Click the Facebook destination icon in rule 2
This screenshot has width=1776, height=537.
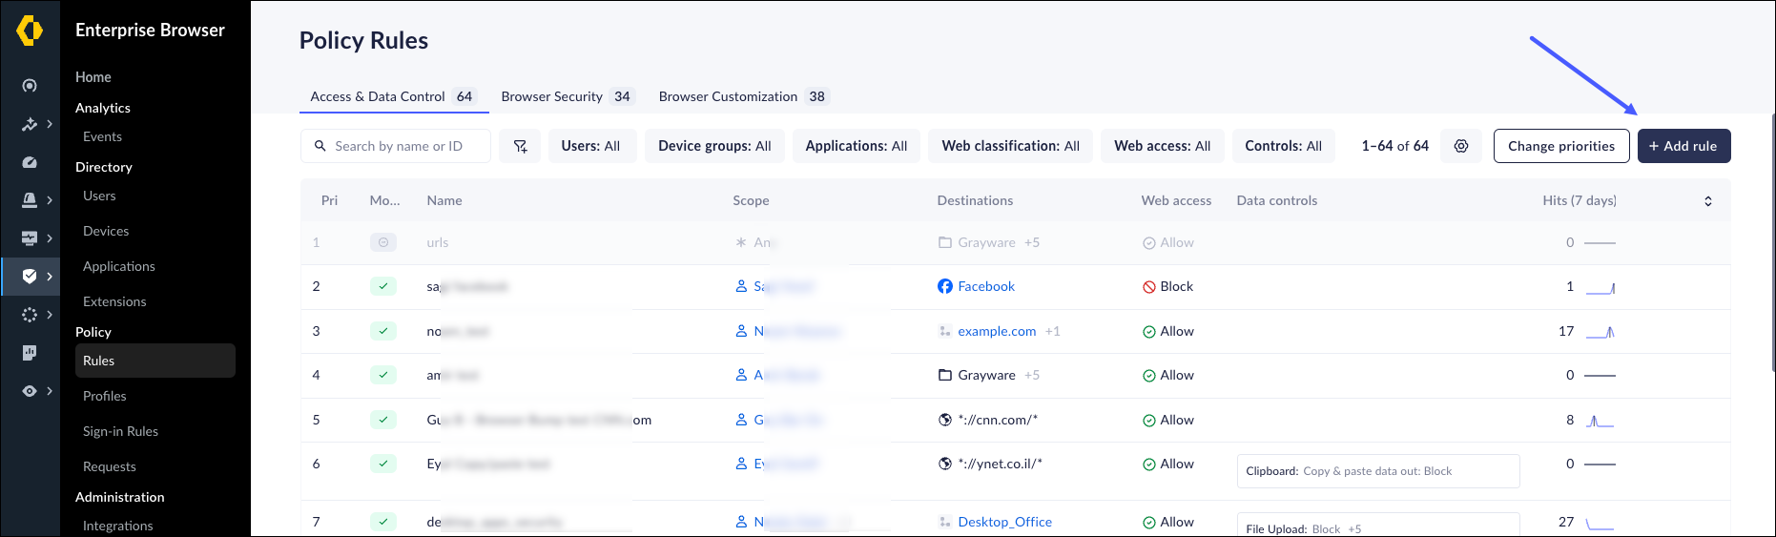pos(944,286)
